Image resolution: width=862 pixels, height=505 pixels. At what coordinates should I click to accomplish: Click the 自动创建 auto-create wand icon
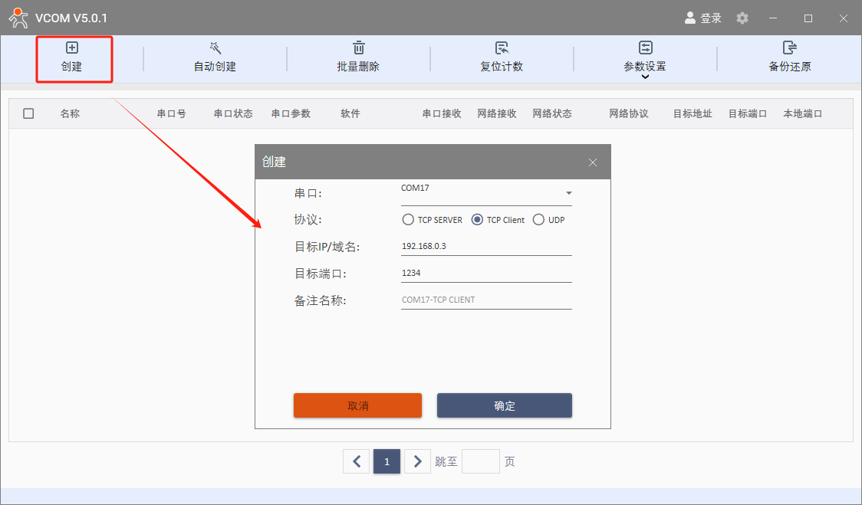[x=215, y=48]
